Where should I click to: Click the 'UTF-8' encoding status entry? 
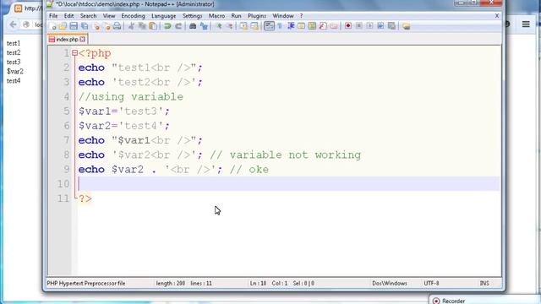click(x=431, y=284)
